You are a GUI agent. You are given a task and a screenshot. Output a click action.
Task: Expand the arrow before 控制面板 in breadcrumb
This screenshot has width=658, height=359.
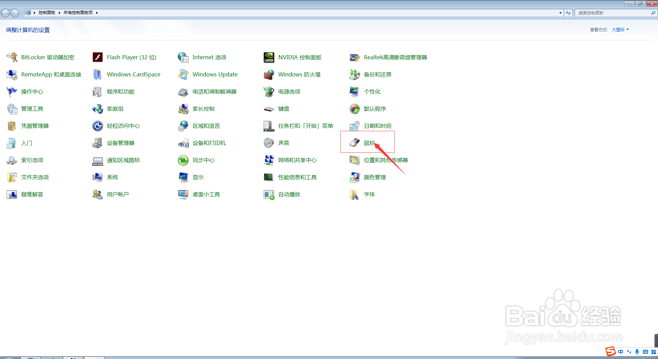click(x=35, y=13)
